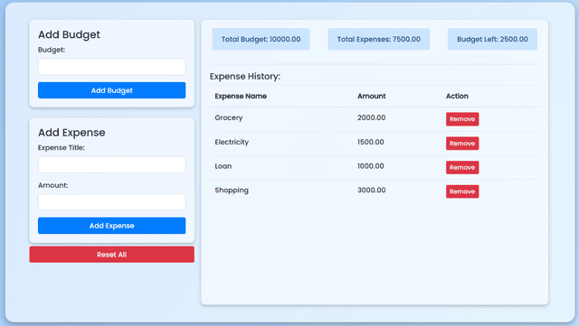Click the Add Expense panel heading
This screenshot has width=579, height=326.
71,133
